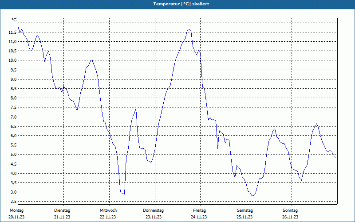
Task: Click the Mittwoch day label
Action: [x=108, y=210]
